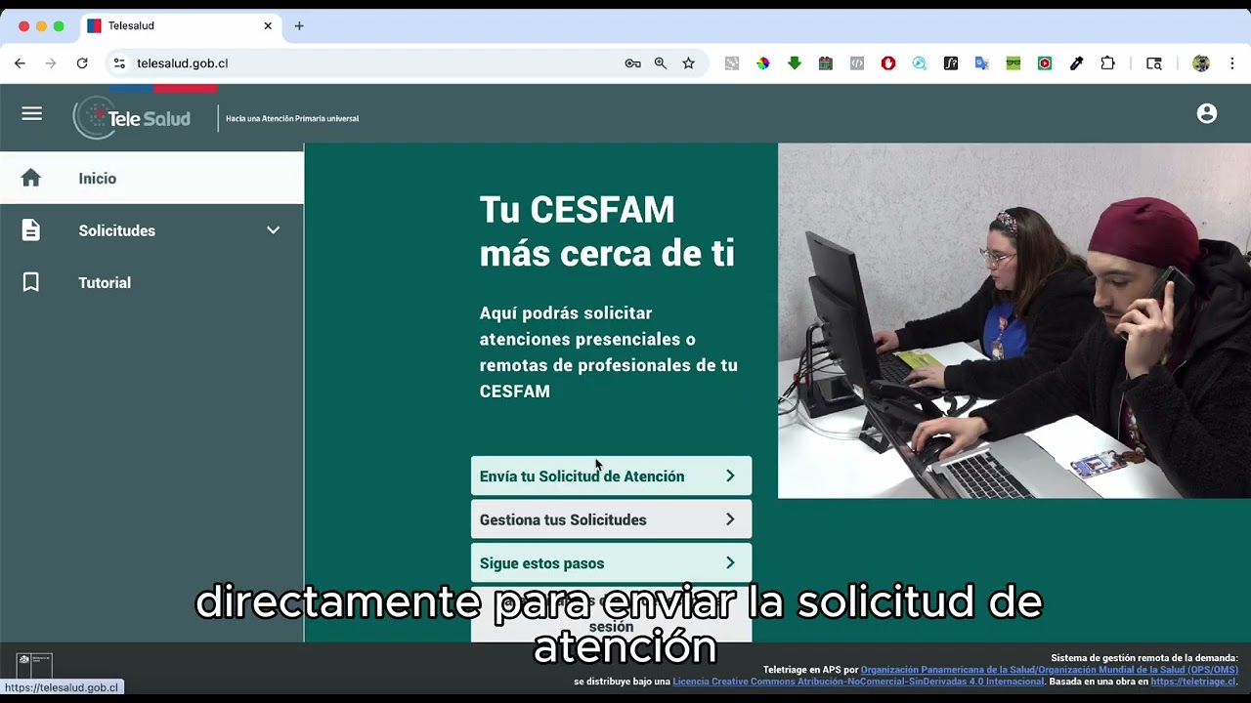Close the Telesalud tab
1251x703 pixels.
coord(268,26)
